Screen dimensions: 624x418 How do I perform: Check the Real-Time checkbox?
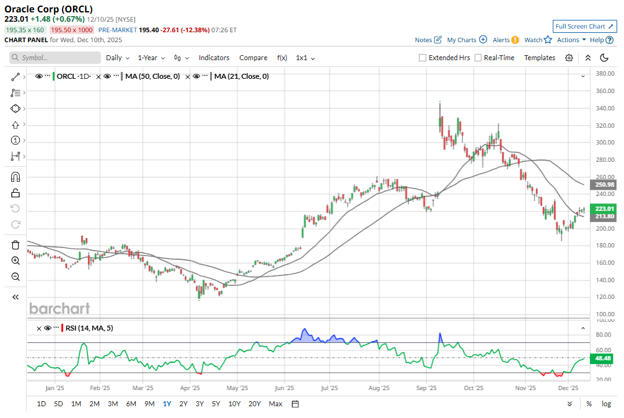pos(478,58)
